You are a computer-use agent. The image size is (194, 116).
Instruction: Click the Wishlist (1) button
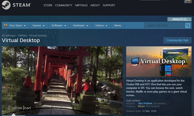(179, 19)
